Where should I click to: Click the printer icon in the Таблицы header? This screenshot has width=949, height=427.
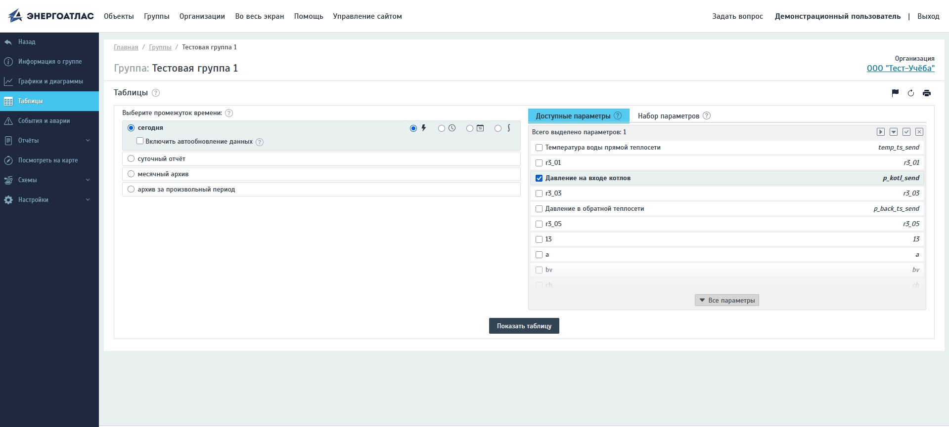point(927,93)
